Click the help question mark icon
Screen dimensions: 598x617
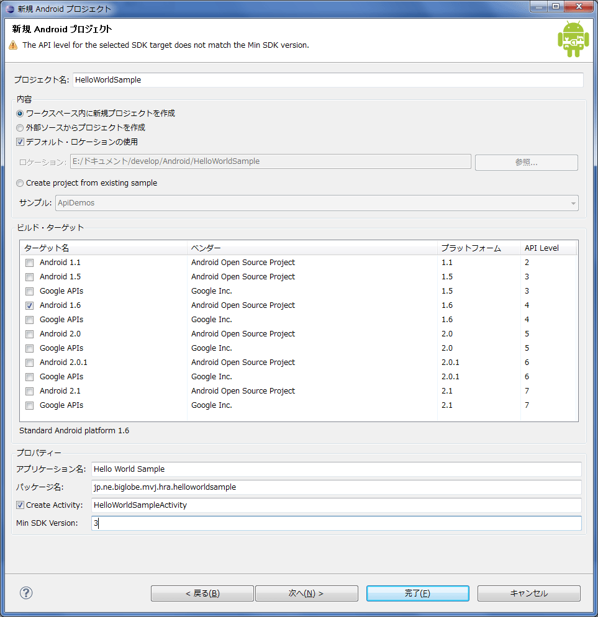click(x=26, y=593)
